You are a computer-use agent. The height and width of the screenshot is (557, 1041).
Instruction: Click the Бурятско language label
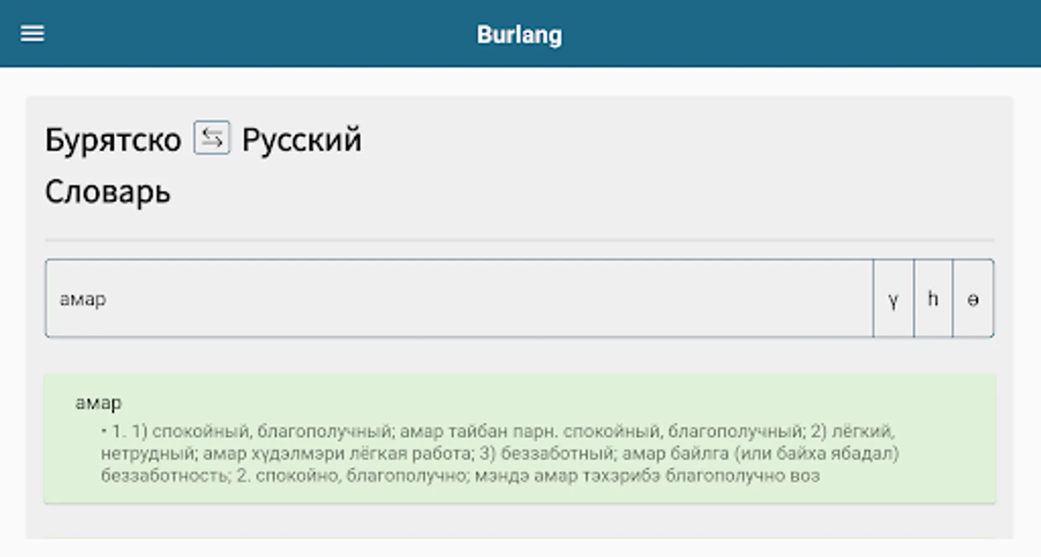(x=113, y=140)
